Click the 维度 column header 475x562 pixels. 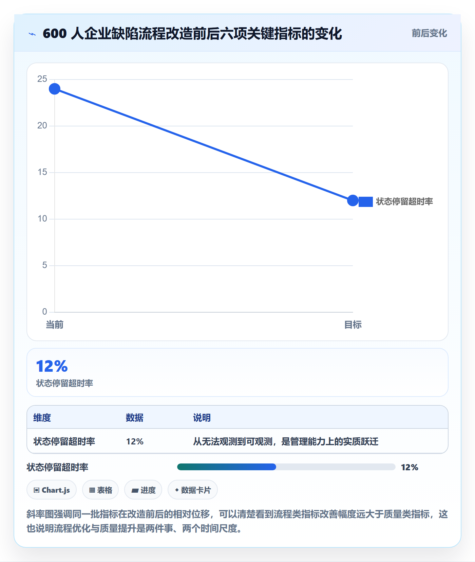(42, 418)
